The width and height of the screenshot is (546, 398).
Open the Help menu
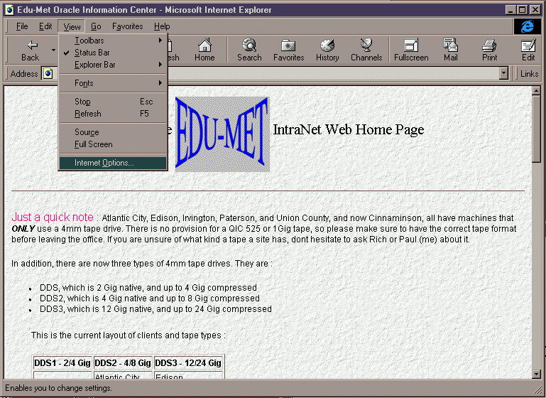162,26
